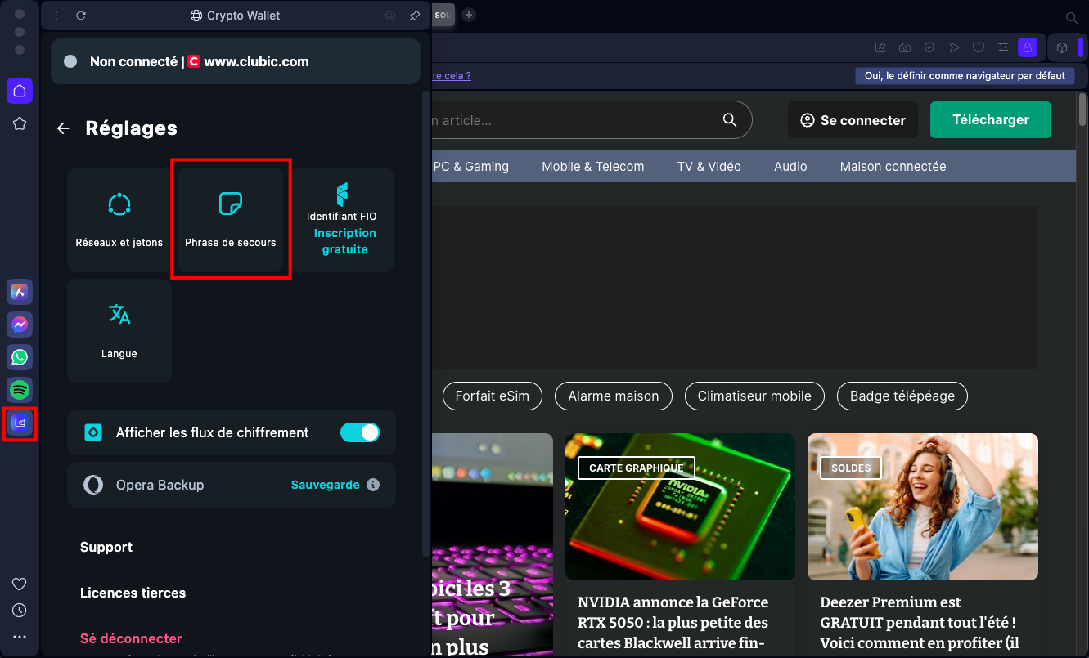Click "Sé déconnecter" to log out
The height and width of the screenshot is (658, 1089).
point(131,638)
